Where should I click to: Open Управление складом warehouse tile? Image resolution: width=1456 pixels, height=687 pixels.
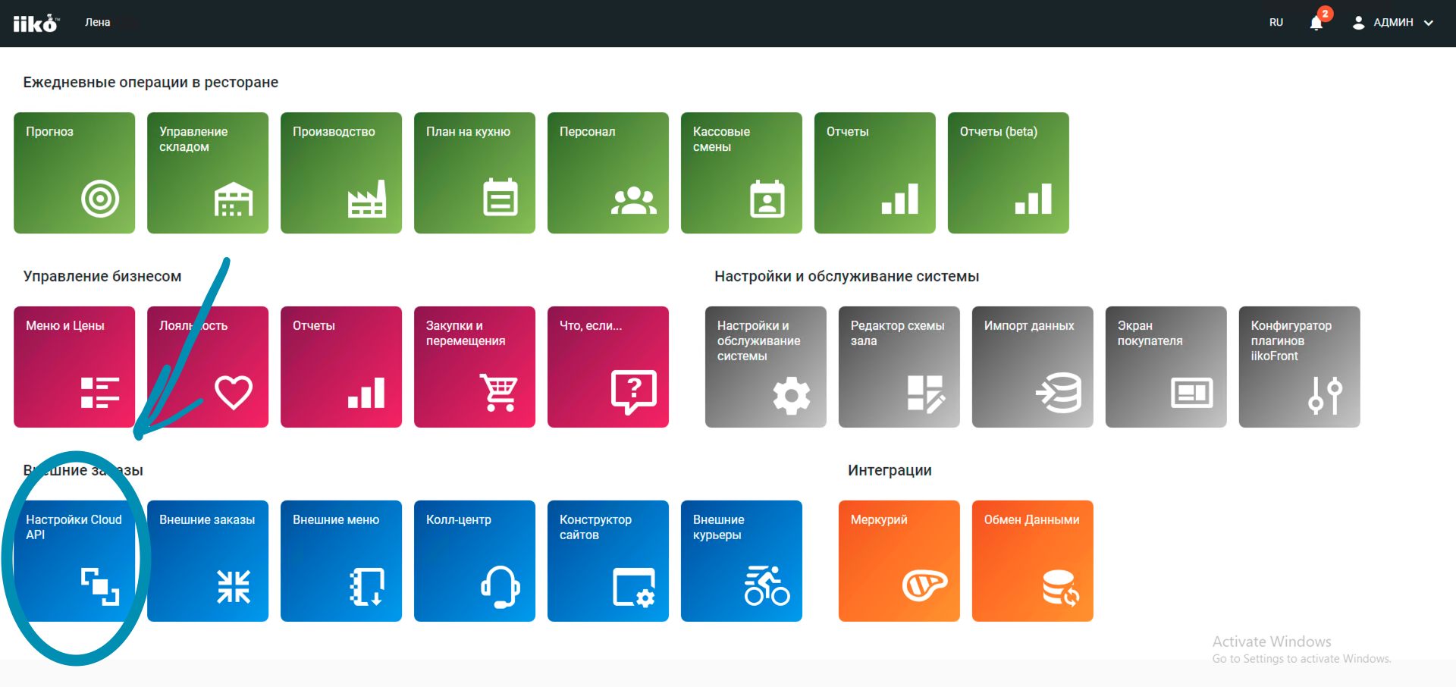coord(208,173)
